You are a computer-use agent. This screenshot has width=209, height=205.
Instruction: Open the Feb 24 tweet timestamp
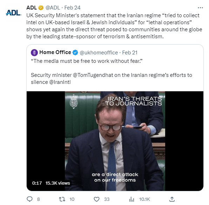pyautogui.click(x=72, y=8)
